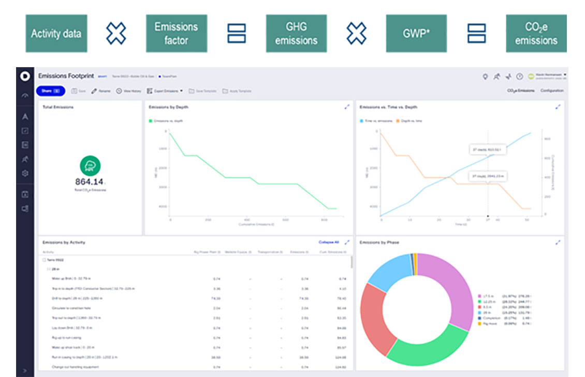
Task: Expand the Emissions by Depth chart
Action: [x=347, y=107]
